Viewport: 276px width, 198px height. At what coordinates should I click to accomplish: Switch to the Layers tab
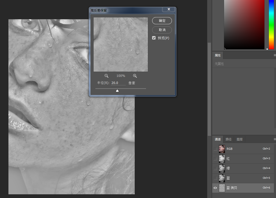coord(239,139)
